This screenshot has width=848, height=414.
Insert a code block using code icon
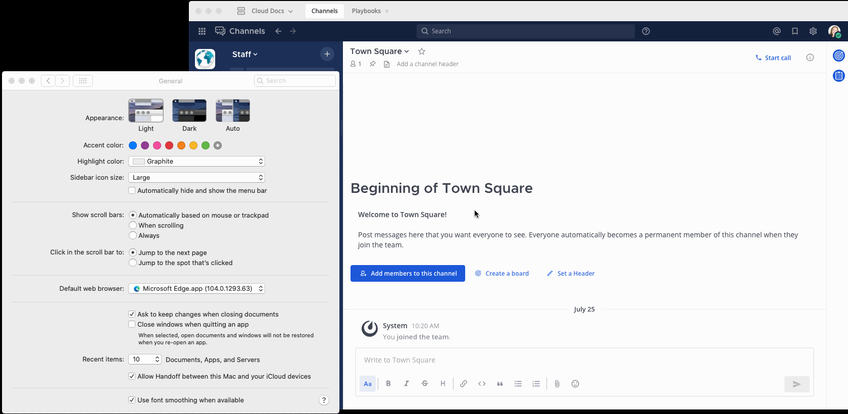point(482,384)
